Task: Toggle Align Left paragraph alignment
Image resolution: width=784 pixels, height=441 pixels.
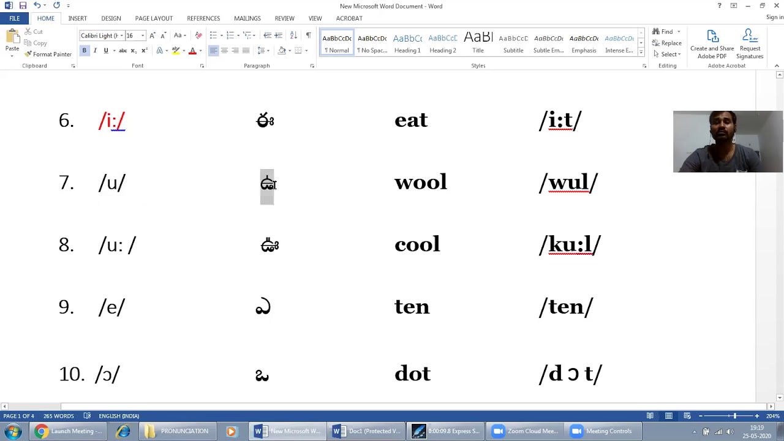Action: (213, 50)
